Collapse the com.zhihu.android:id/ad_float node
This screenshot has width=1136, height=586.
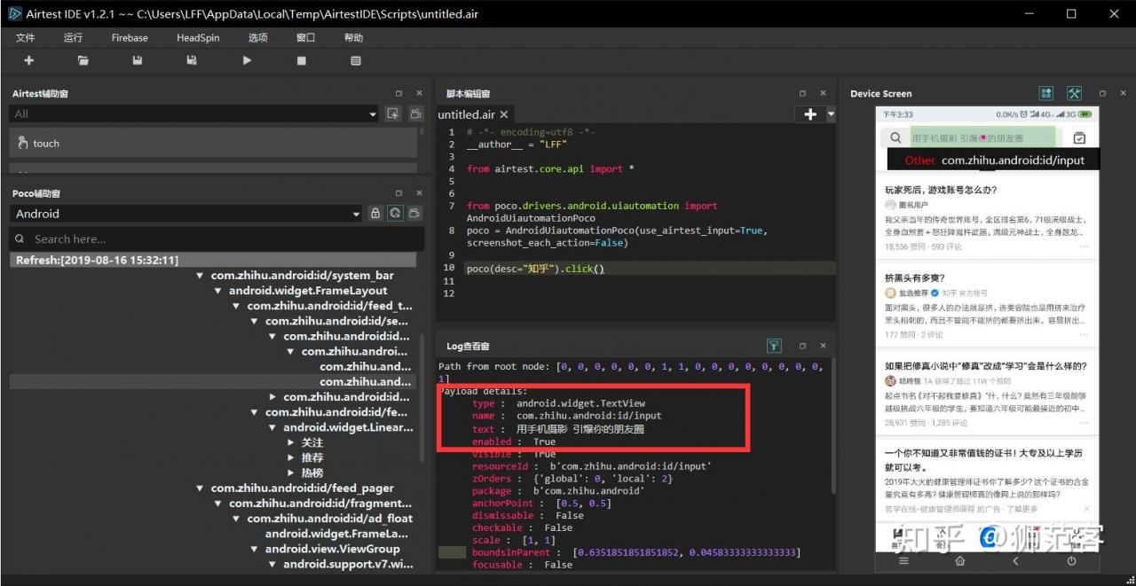click(x=236, y=519)
